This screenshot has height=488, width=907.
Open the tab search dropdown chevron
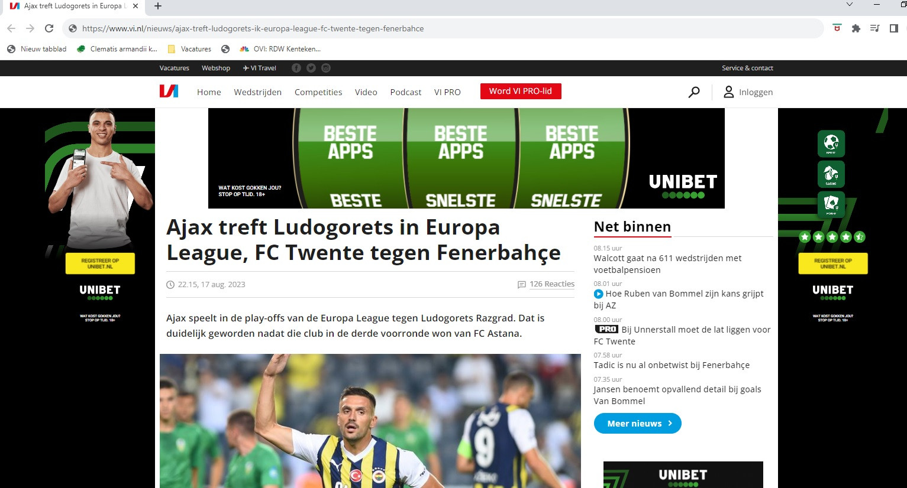coord(850,5)
